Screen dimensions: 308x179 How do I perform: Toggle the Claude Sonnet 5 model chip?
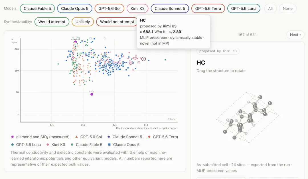pyautogui.click(x=170, y=9)
